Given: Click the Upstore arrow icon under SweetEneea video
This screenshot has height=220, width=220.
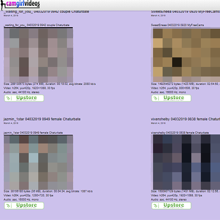Looking at the screenshot, I should pos(155,98).
